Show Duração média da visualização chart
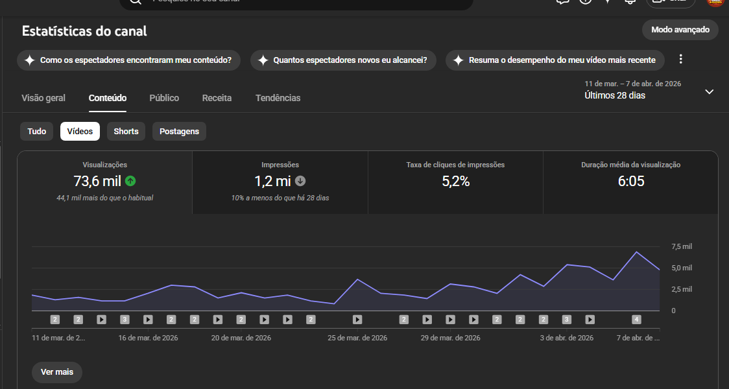The image size is (729, 389). [630, 182]
